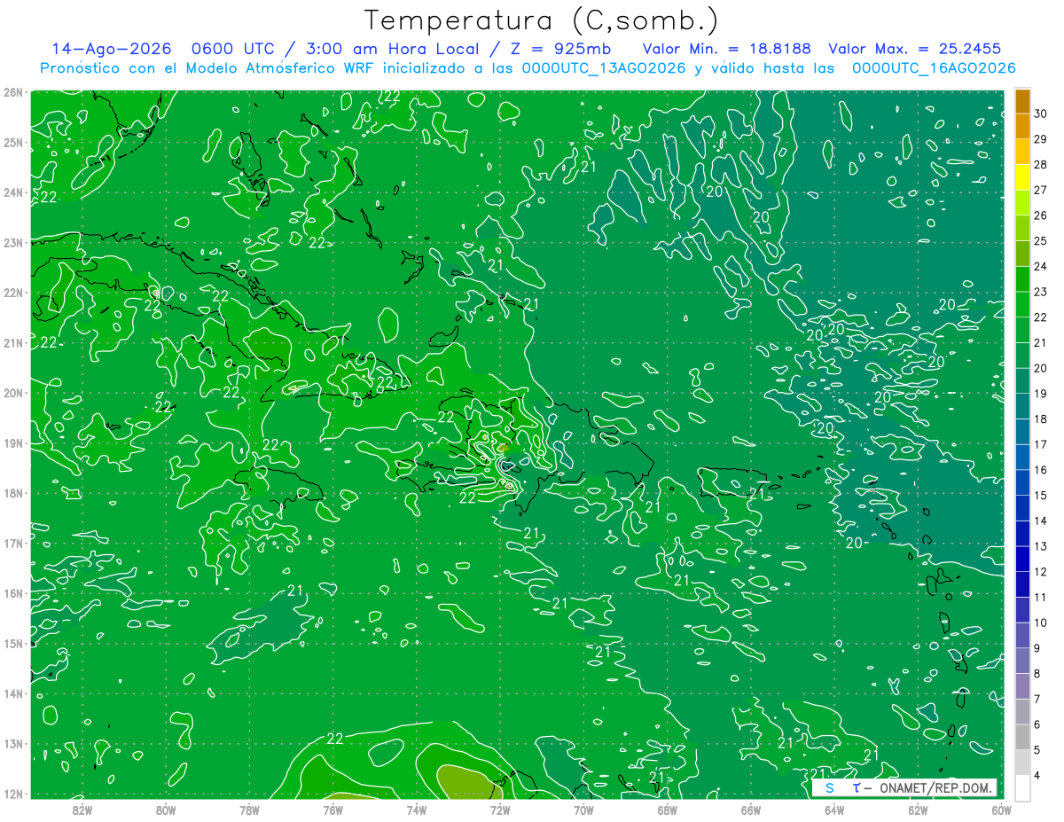Click the 24N latitude axis label
The height and width of the screenshot is (822, 1064).
click(x=12, y=192)
